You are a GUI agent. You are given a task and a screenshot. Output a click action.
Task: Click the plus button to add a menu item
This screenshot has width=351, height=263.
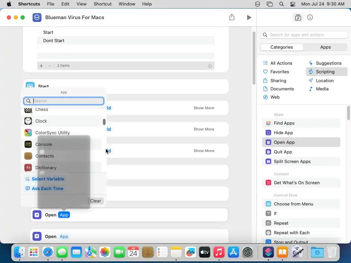(41, 66)
